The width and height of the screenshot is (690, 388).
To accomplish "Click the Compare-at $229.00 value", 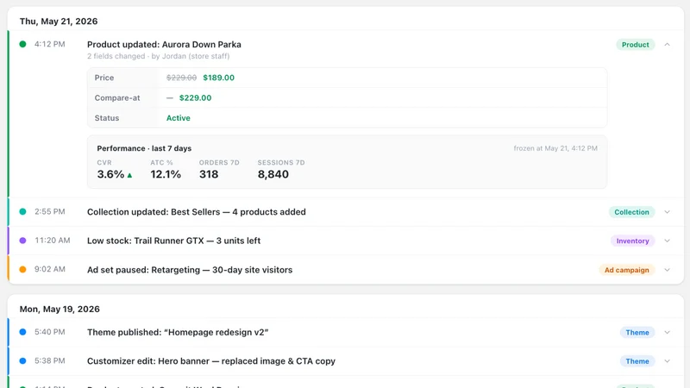I will pyautogui.click(x=196, y=97).
